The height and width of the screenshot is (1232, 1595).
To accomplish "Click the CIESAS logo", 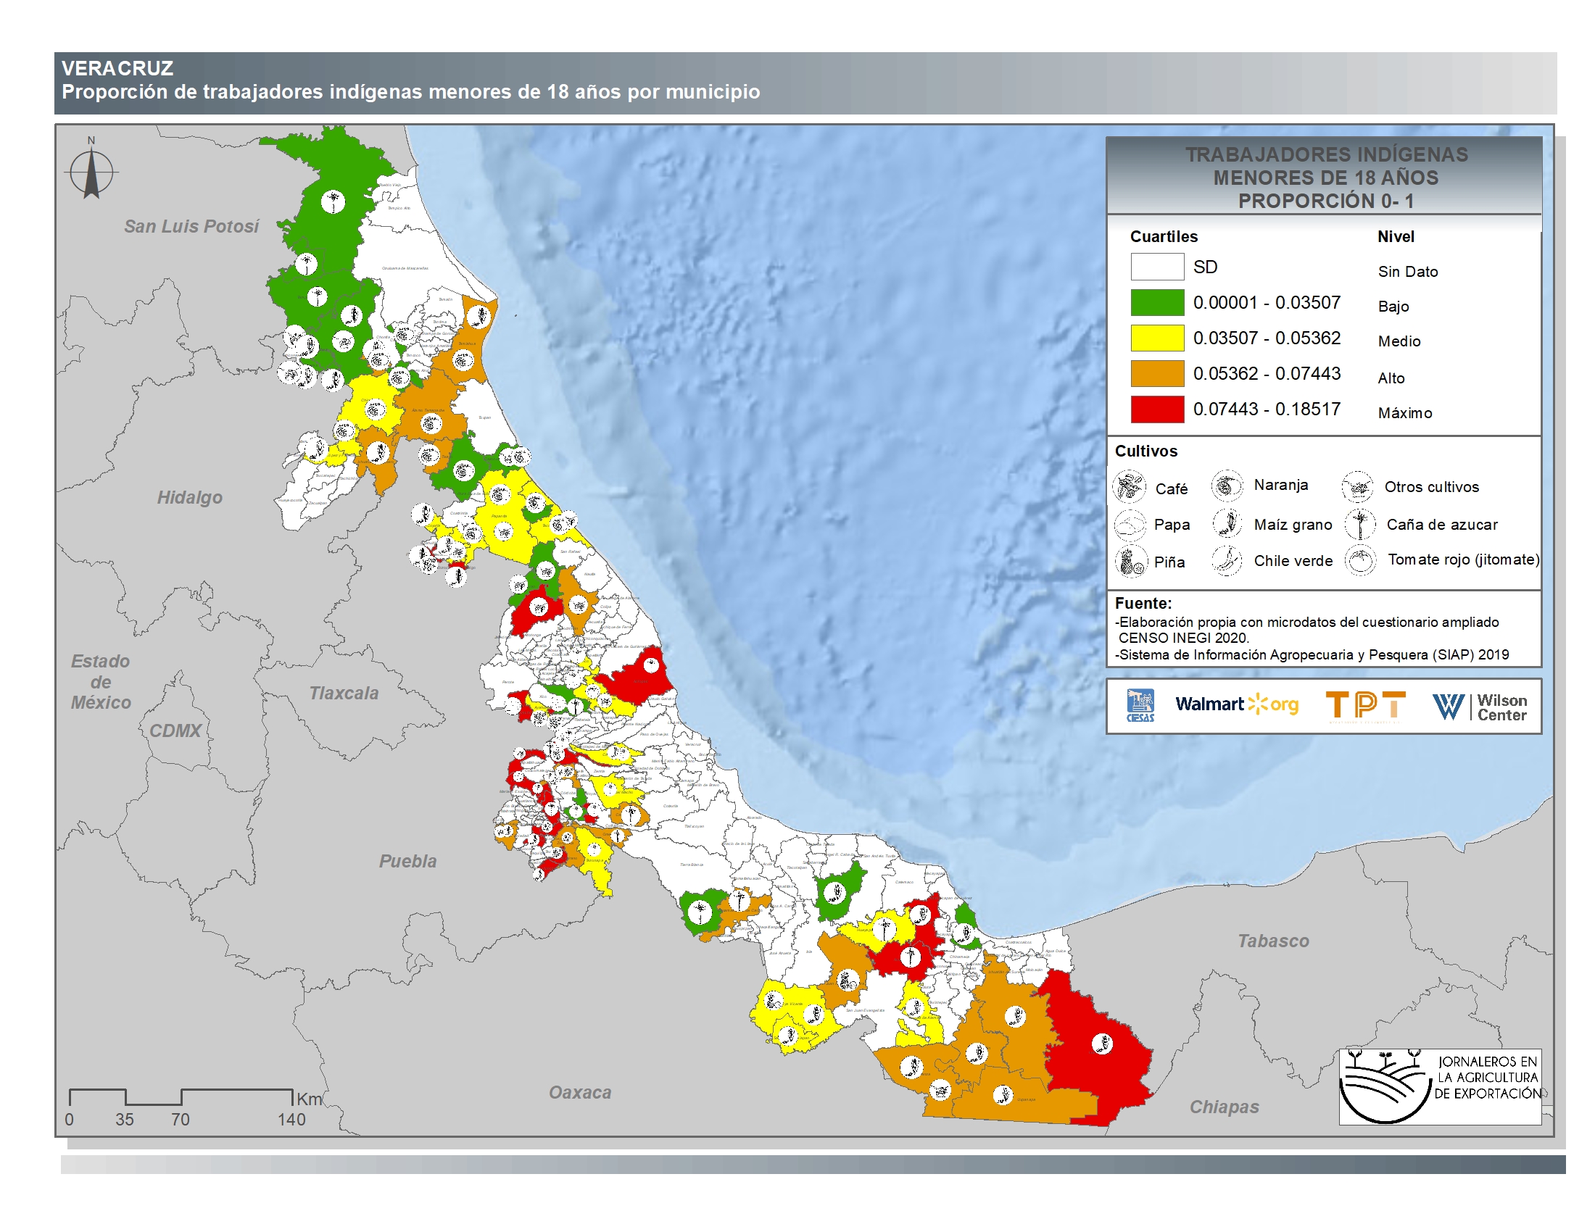I will tap(1140, 706).
